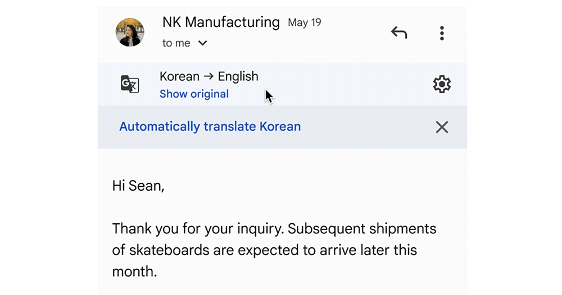Open translation settings gear
562x295 pixels.
(x=442, y=84)
